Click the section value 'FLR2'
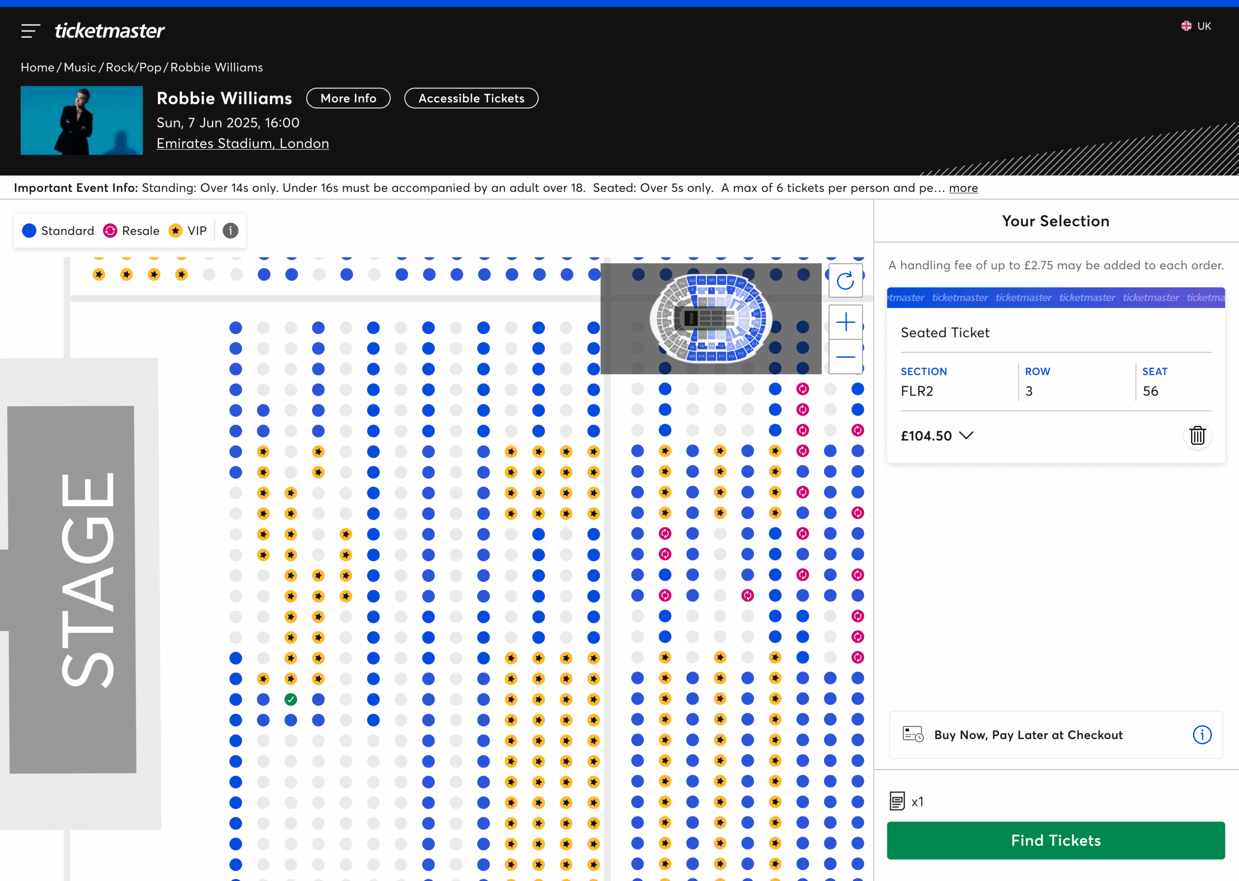The width and height of the screenshot is (1239, 881). tap(916, 391)
